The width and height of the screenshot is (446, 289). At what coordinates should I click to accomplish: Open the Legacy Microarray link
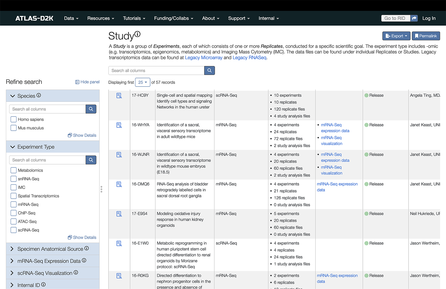click(x=204, y=58)
